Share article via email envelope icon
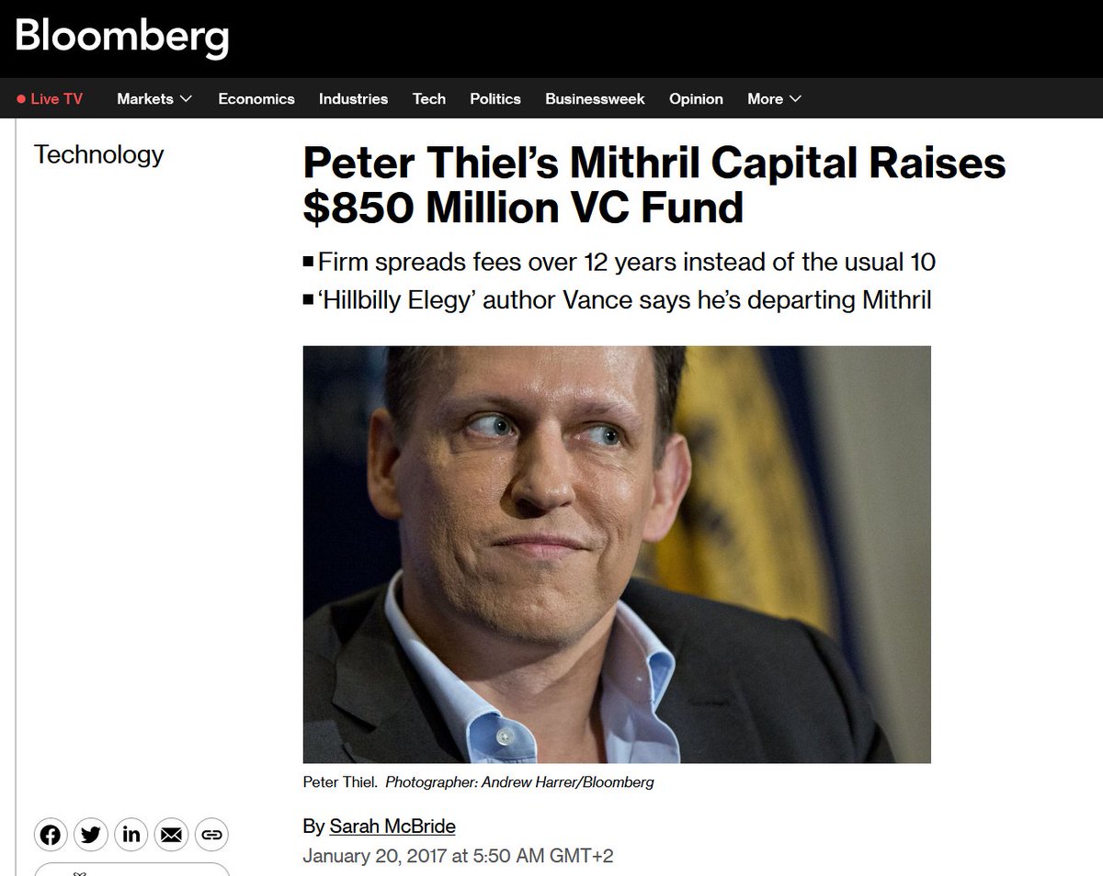 pos(171,835)
